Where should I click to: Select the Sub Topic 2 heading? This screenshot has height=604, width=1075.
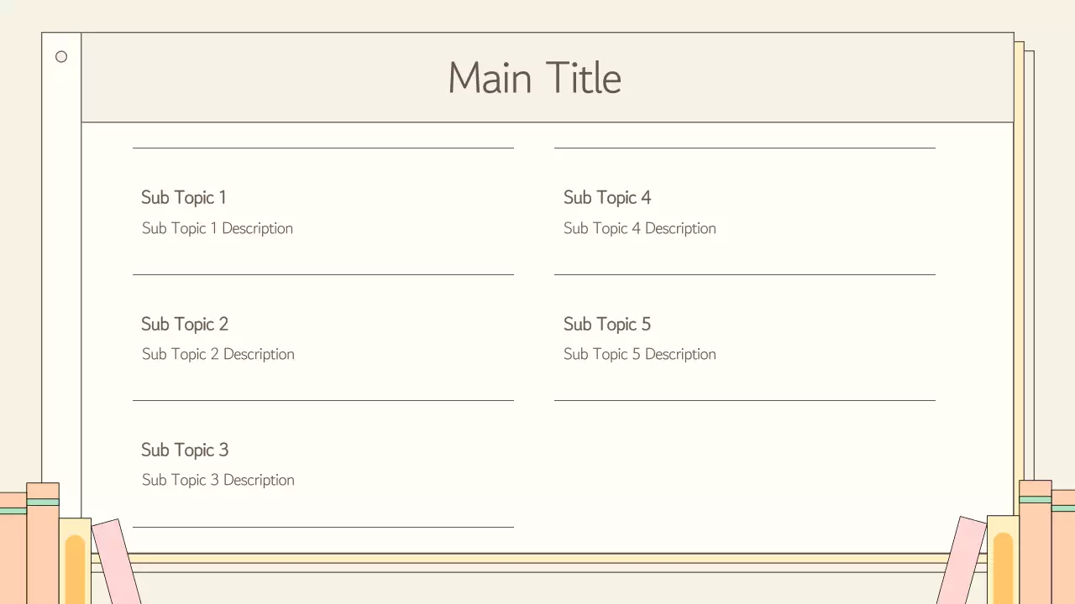coord(185,324)
